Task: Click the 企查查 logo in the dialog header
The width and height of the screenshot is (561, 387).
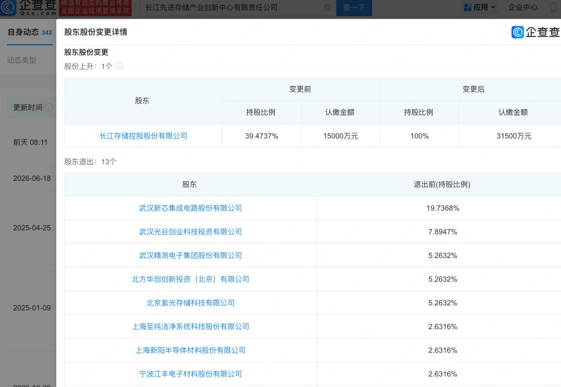Action: click(x=536, y=32)
